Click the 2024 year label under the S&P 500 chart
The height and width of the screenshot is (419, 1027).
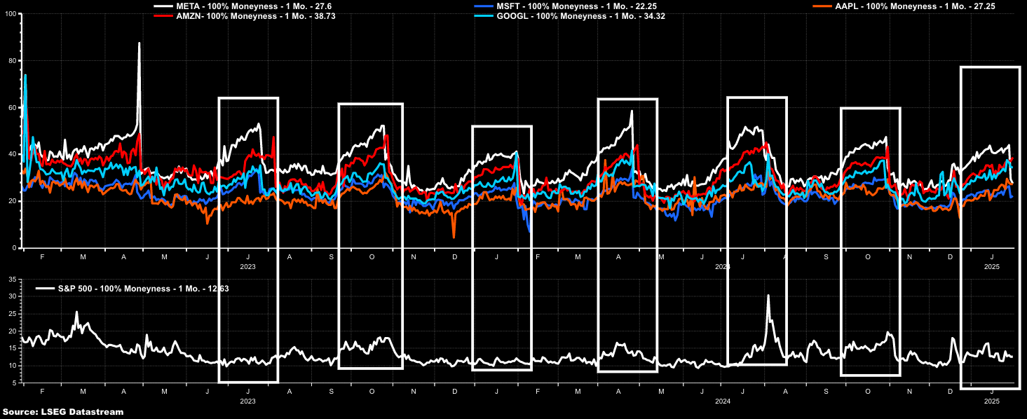click(x=723, y=402)
